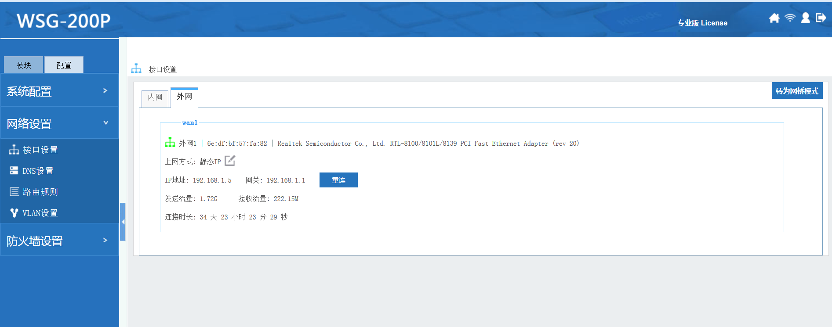Open DNS设置 in the sidebar
This screenshot has width=832, height=327.
[x=38, y=171]
